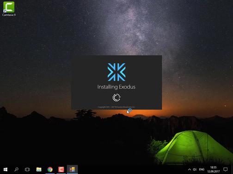Screen dimensions: 233x174
Task: Click the copyright line in the installer
Action: point(116,107)
